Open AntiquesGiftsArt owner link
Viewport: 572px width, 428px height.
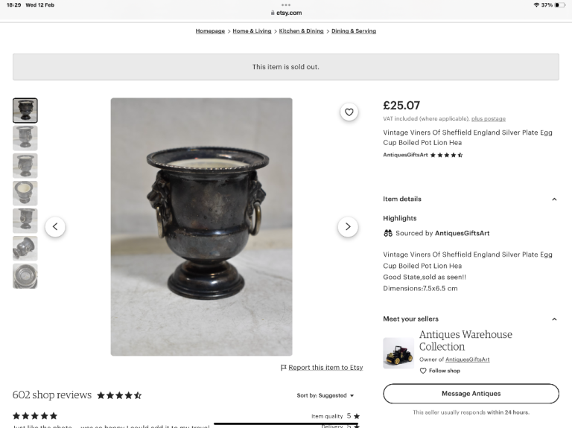pos(468,360)
